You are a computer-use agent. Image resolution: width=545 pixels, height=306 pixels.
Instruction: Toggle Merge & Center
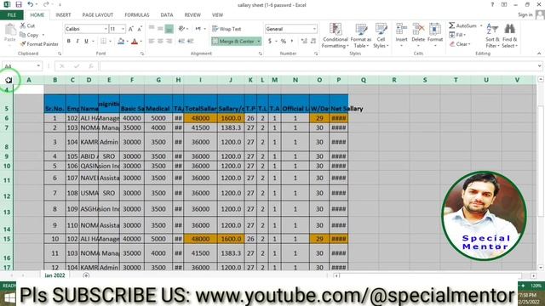(233, 42)
